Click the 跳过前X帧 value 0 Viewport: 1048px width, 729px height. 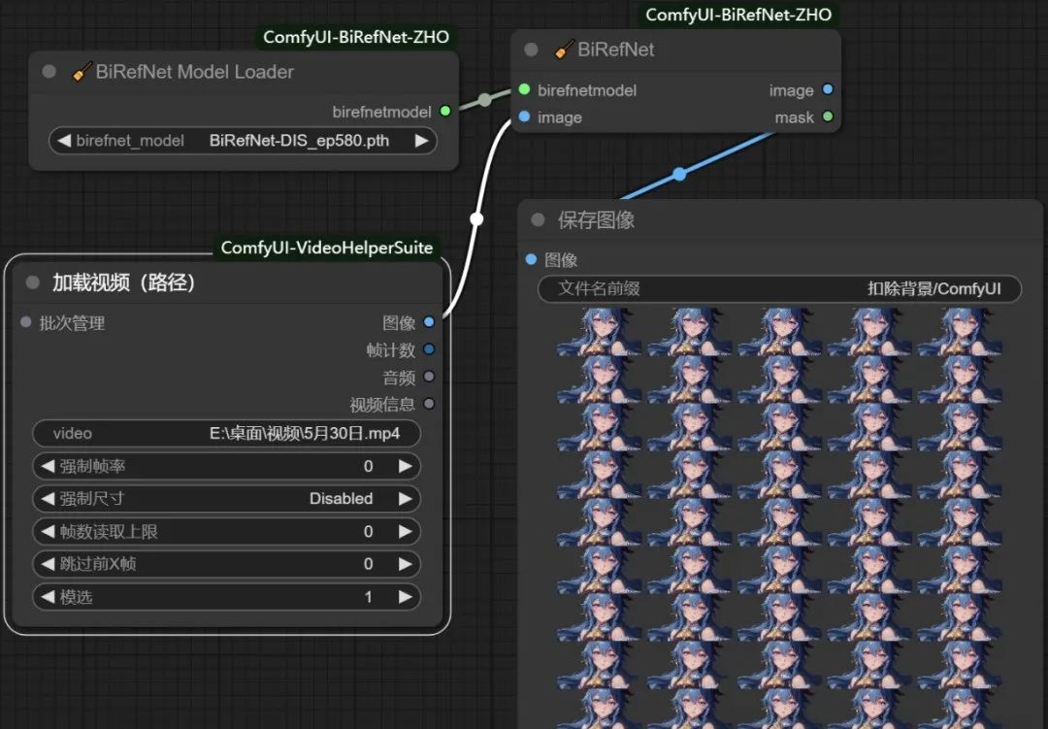click(369, 564)
